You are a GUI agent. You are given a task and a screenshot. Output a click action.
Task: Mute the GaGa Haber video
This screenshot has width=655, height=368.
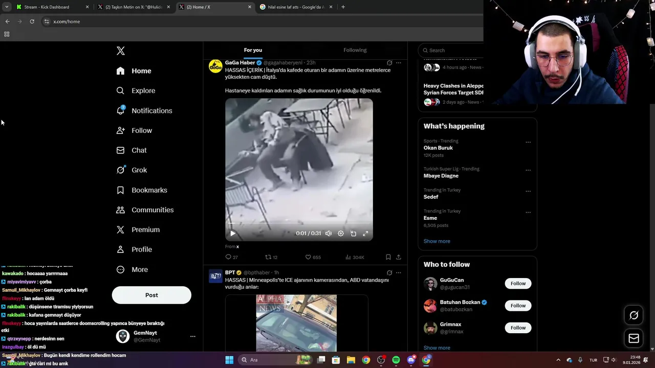pyautogui.click(x=329, y=234)
